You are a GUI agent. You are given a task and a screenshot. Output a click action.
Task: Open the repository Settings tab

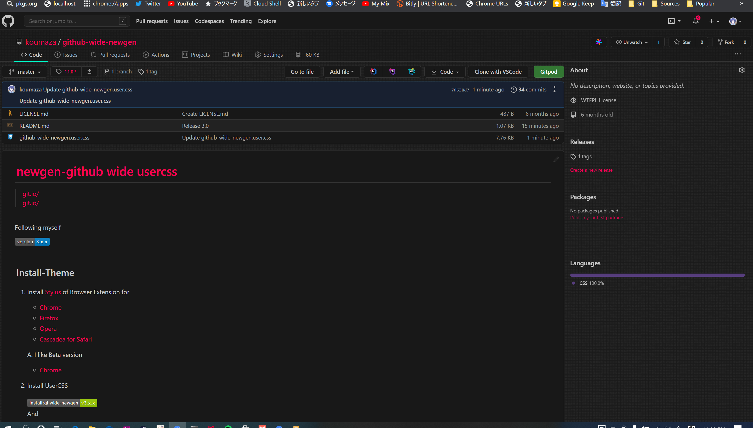pos(269,55)
